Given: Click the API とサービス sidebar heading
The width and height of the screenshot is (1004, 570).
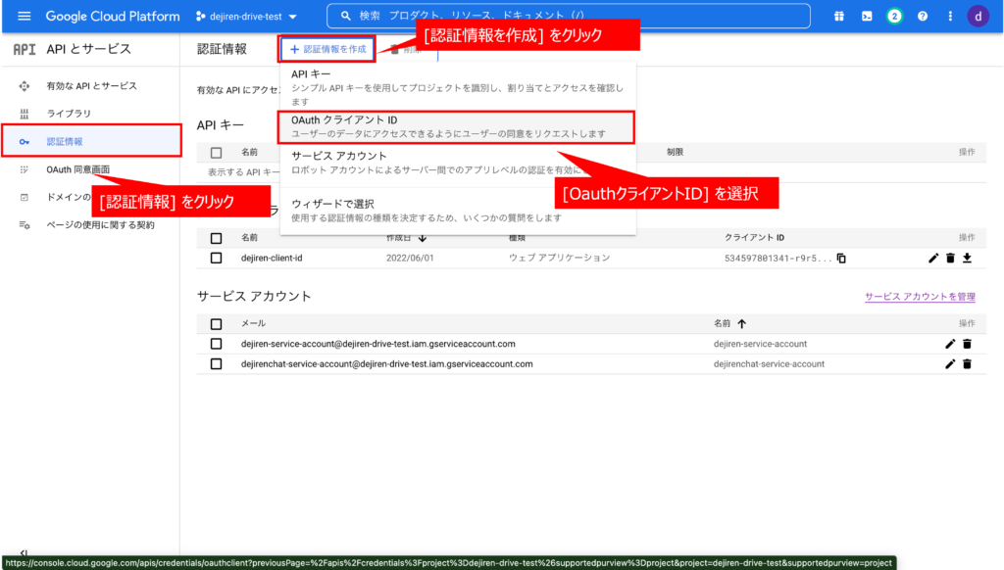Looking at the screenshot, I should [x=88, y=49].
